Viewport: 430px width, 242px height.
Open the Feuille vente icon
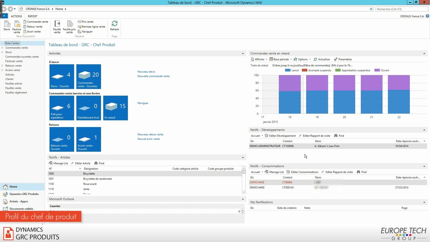point(57,27)
